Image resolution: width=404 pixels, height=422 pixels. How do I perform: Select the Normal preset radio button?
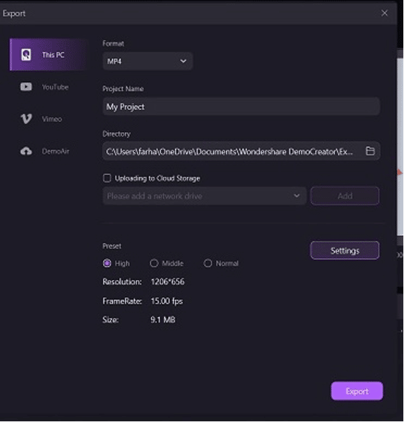point(208,263)
